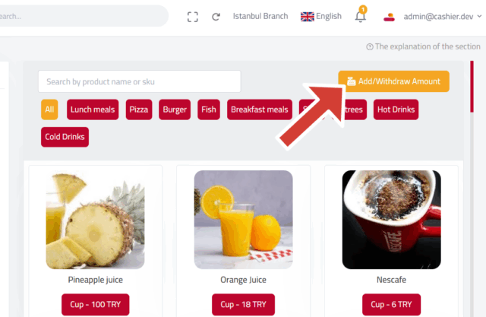The width and height of the screenshot is (486, 317).
Task: Add Cup - 18 TRY orange juice
Action: point(243,304)
